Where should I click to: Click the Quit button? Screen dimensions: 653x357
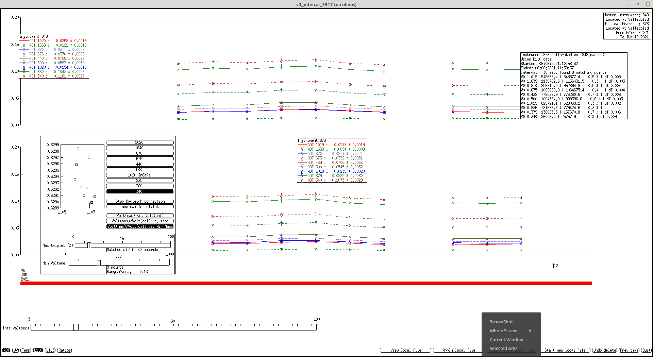pyautogui.click(x=647, y=350)
